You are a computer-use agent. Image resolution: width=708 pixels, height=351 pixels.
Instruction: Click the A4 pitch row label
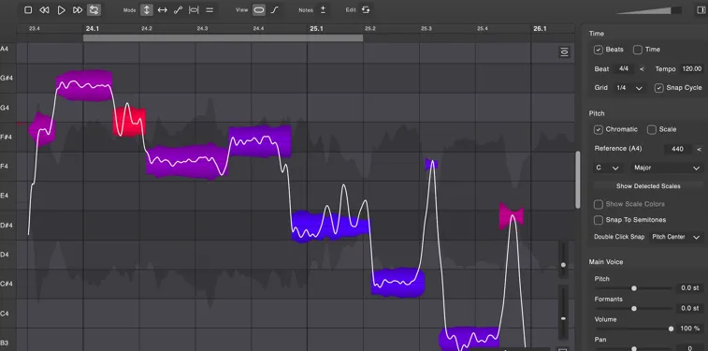coord(4,49)
